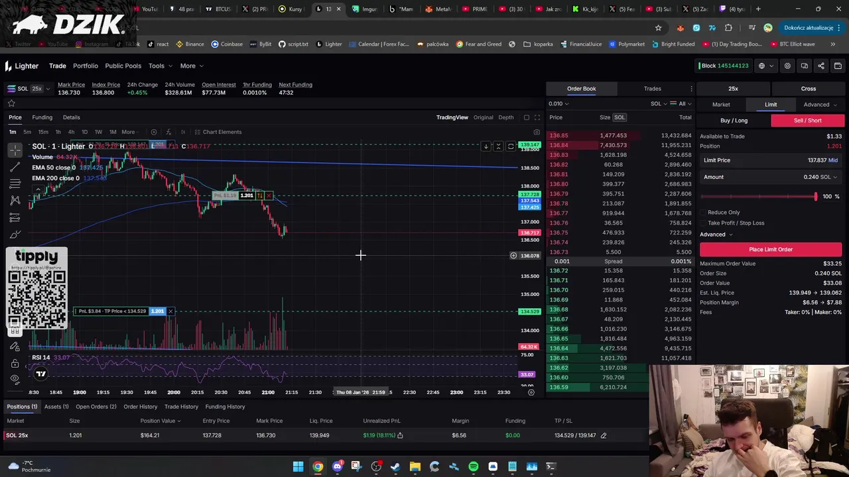Open order book options three-dot menu
849x477 pixels.
coord(691,89)
